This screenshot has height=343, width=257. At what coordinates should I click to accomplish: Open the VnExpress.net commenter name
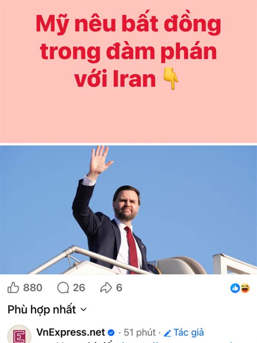[71, 333]
